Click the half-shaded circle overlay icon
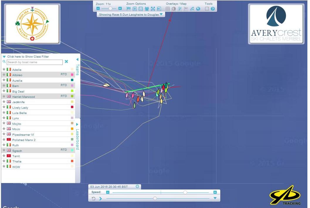Image resolution: width=310 pixels, height=208 pixels. coord(174,9)
